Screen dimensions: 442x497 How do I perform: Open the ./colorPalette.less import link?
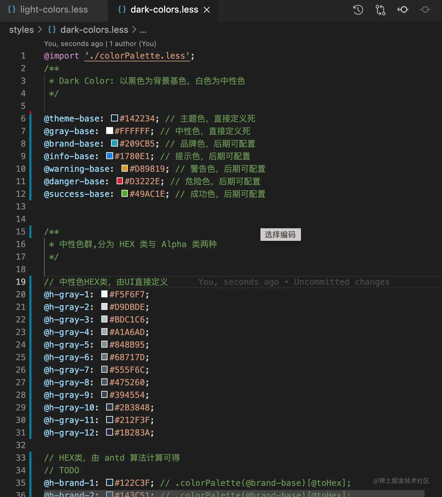tap(137, 56)
